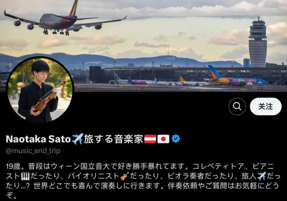Viewport: 287px width, 201px height.
Task: Open the circular profile photo of the violinist
Action: point(40,90)
